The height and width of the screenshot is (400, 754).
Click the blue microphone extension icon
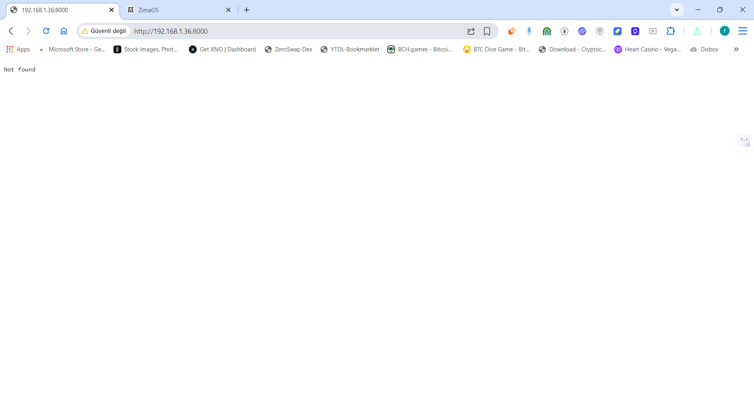tap(529, 31)
